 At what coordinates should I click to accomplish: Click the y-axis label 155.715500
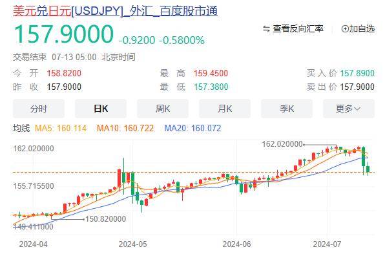tap(34, 186)
